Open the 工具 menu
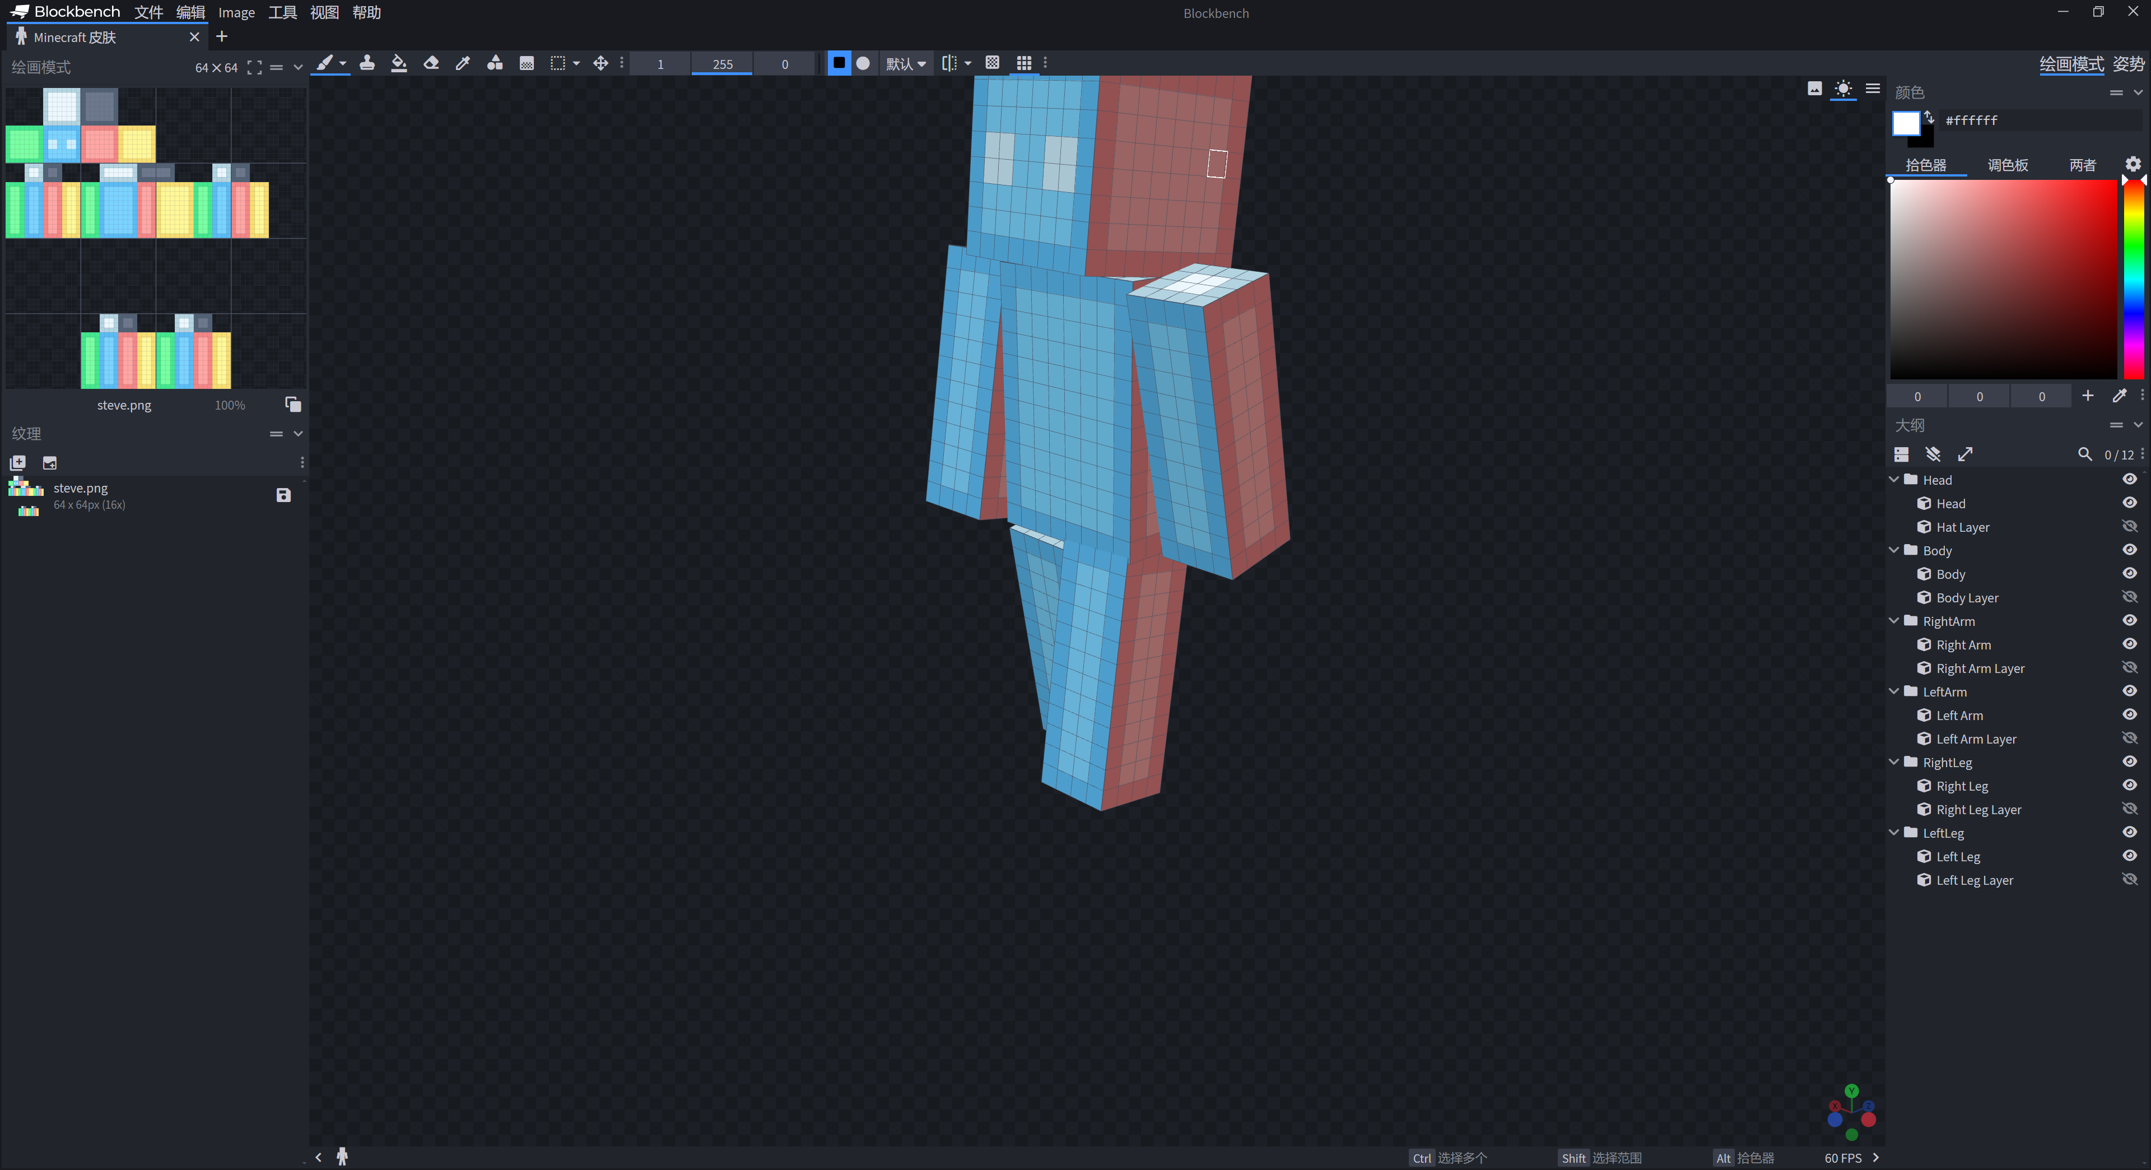 pyautogui.click(x=282, y=12)
